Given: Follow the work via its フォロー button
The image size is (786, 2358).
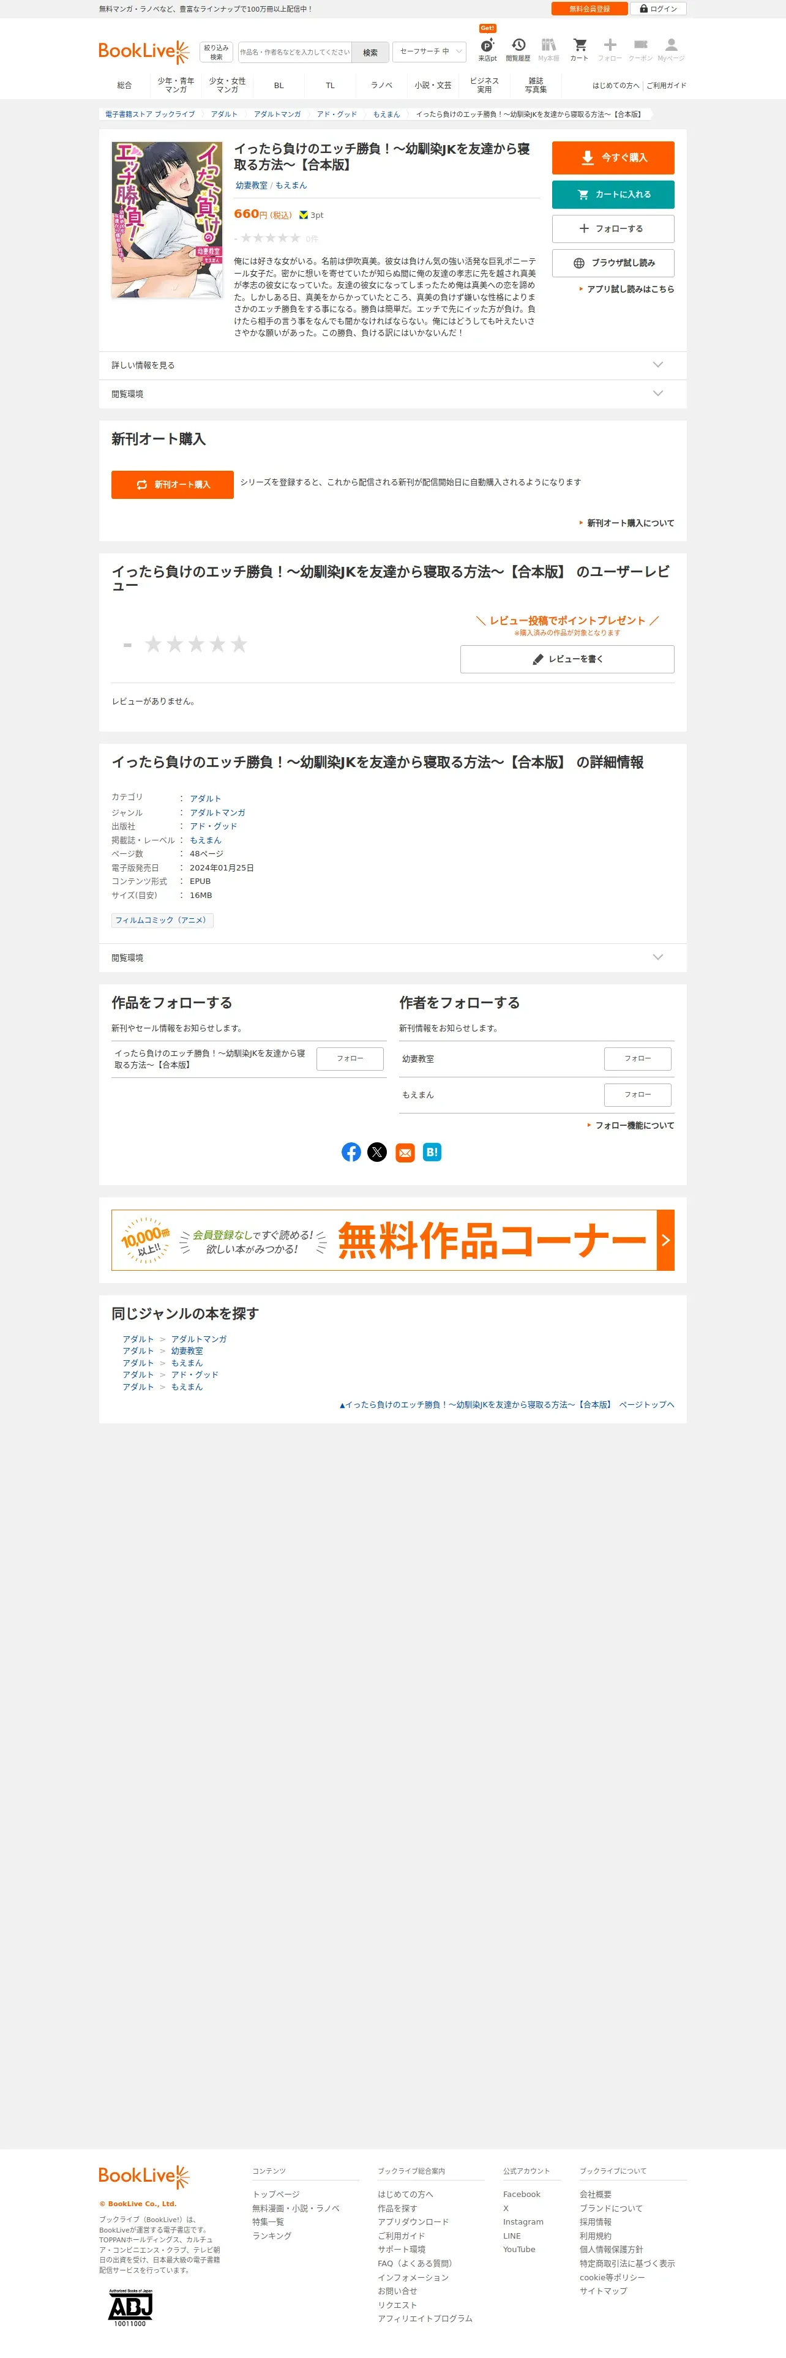Looking at the screenshot, I should [x=350, y=1058].
